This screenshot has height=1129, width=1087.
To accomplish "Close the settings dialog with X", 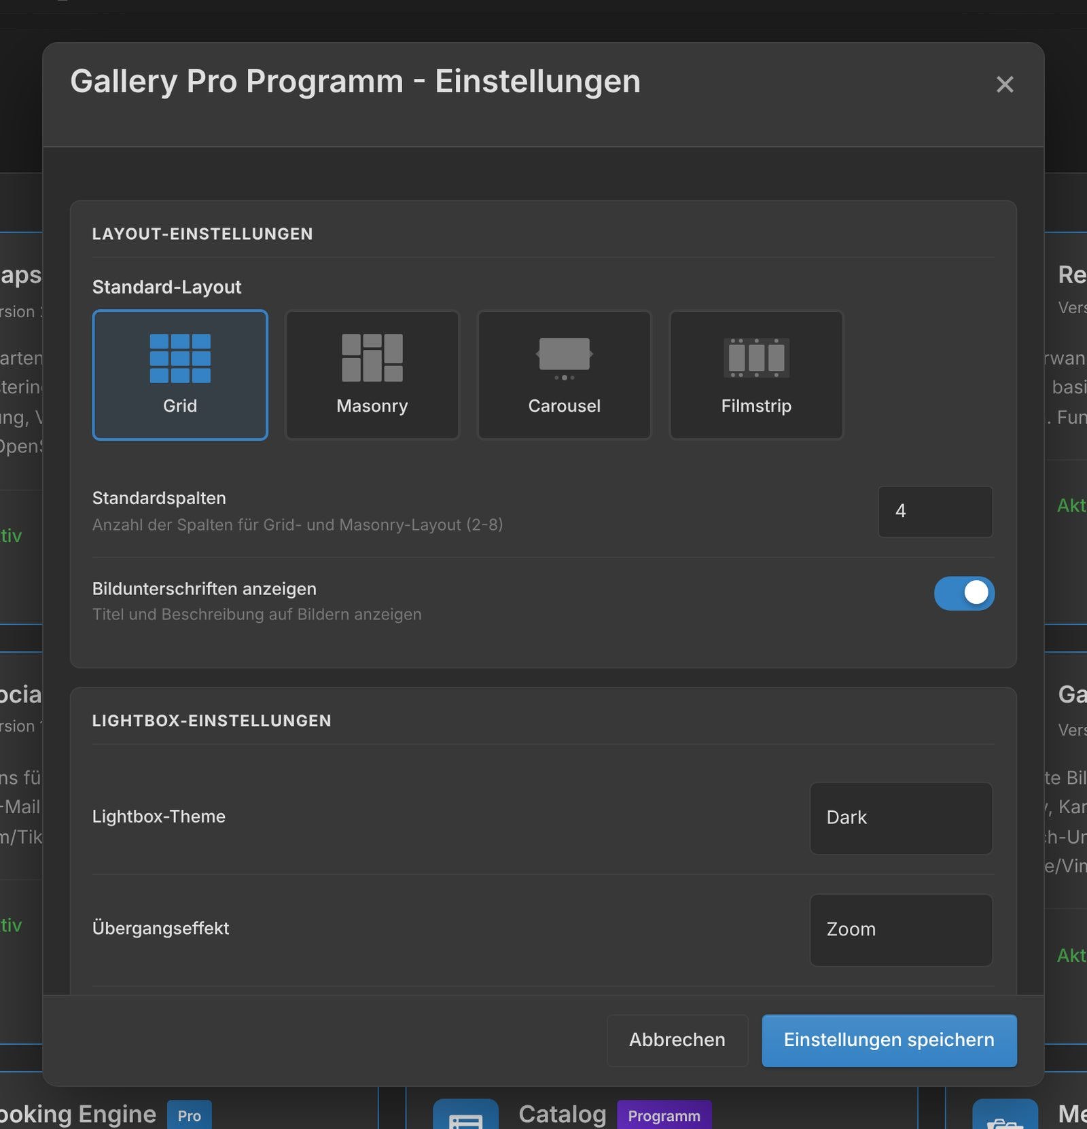I will coord(1005,84).
